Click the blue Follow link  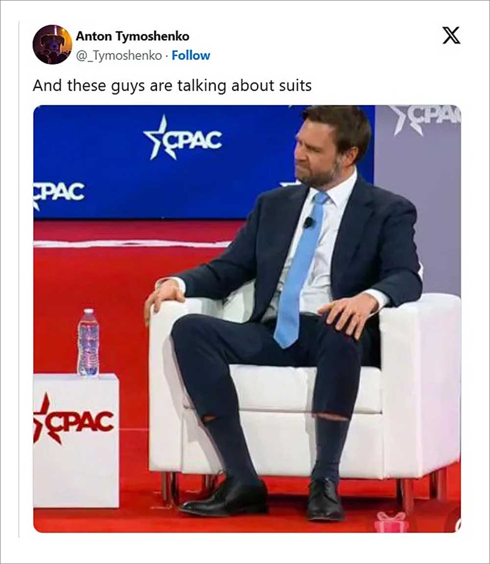point(191,56)
